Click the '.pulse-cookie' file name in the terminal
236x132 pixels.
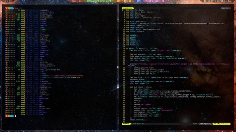[46, 64]
